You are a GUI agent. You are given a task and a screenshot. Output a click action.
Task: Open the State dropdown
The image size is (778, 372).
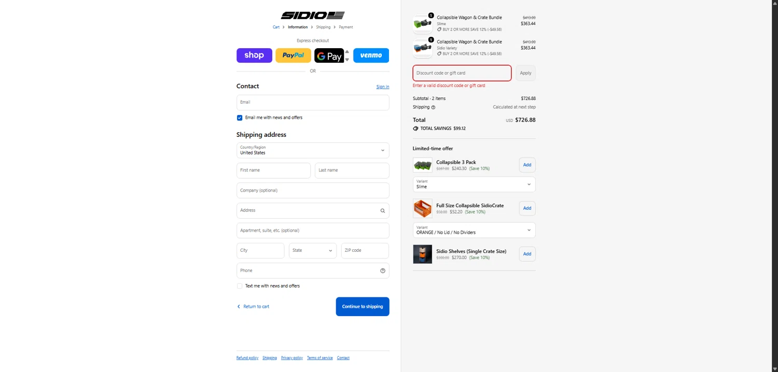(313, 250)
